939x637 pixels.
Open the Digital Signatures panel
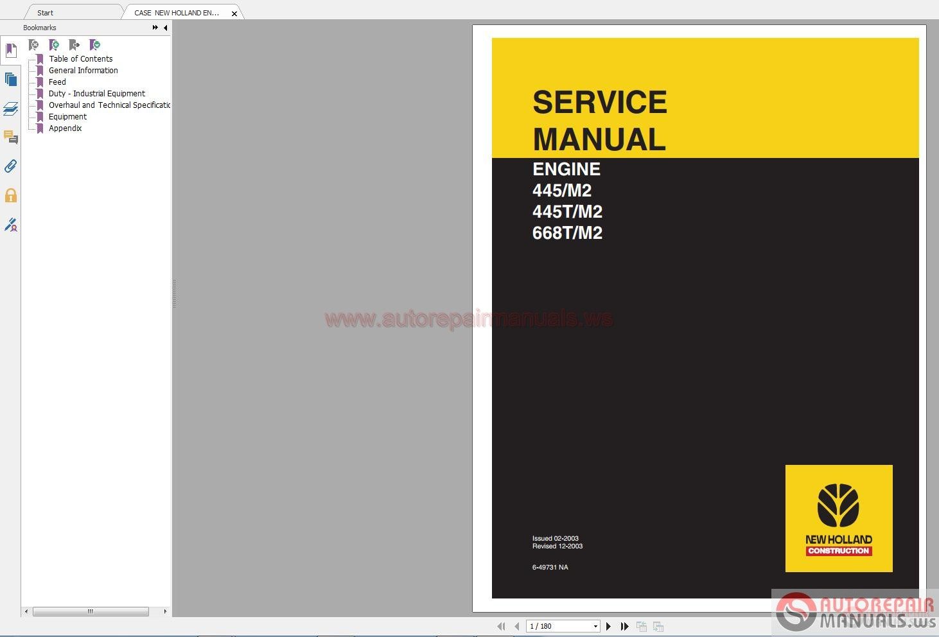click(11, 225)
